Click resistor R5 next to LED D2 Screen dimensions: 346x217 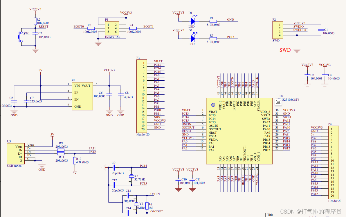point(213,39)
